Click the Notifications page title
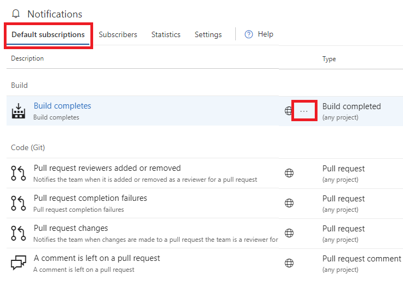 click(55, 14)
